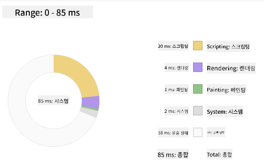The image size is (264, 164).
Task: Select the purple rendering slice in the chart
Action: pos(90,102)
